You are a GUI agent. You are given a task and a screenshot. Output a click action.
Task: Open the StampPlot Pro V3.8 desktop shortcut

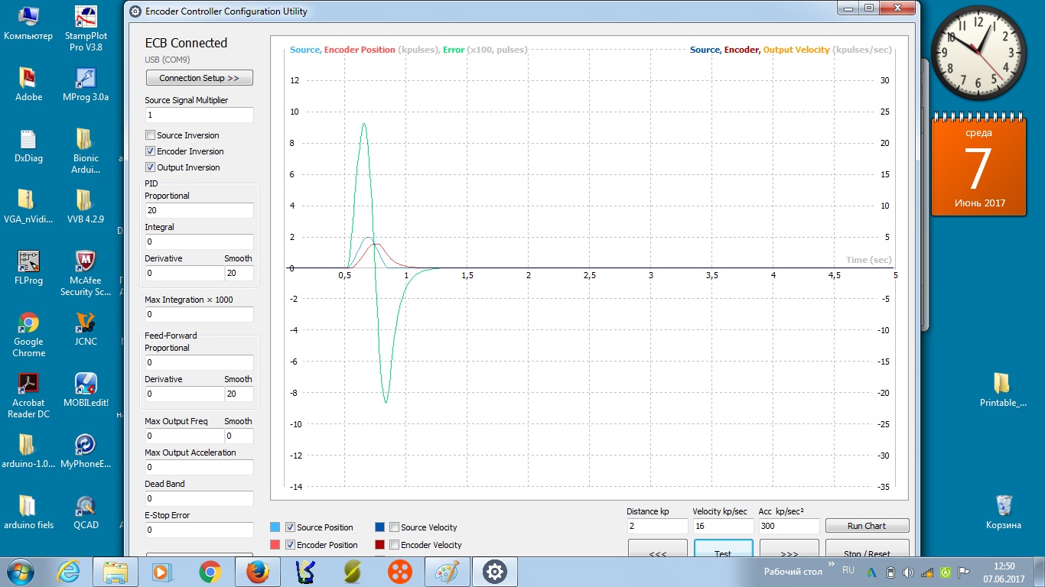tap(86, 29)
